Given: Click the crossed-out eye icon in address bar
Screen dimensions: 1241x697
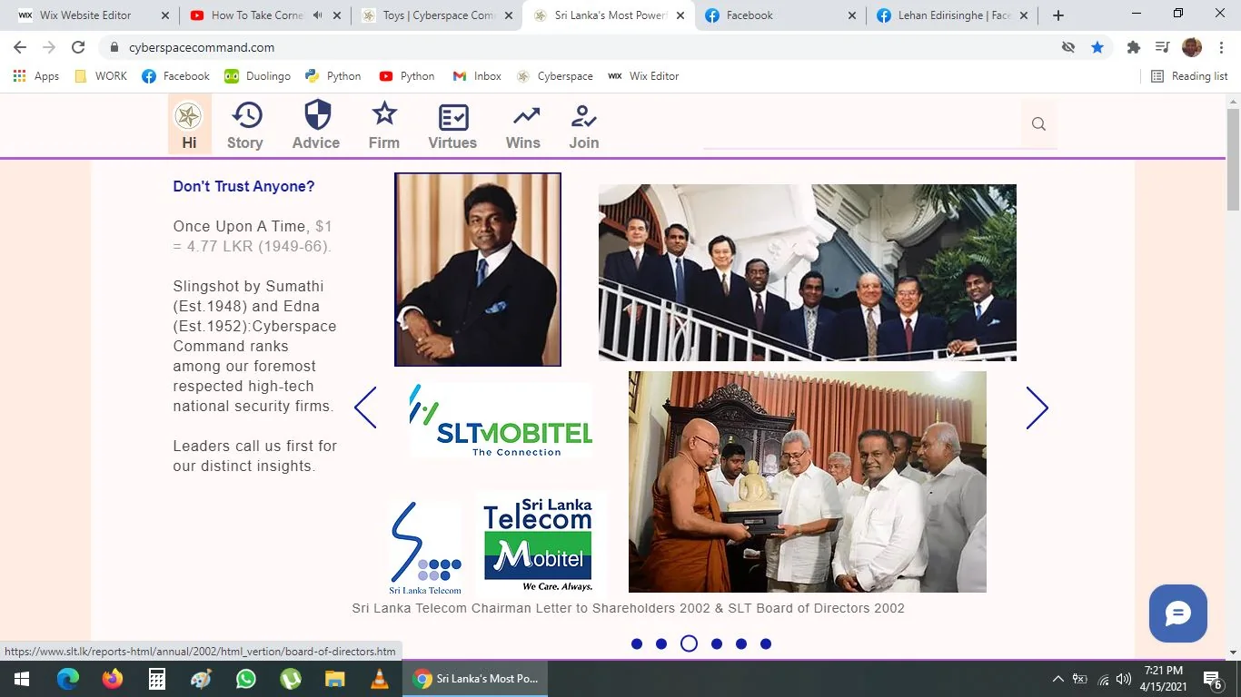Looking at the screenshot, I should pos(1068,47).
